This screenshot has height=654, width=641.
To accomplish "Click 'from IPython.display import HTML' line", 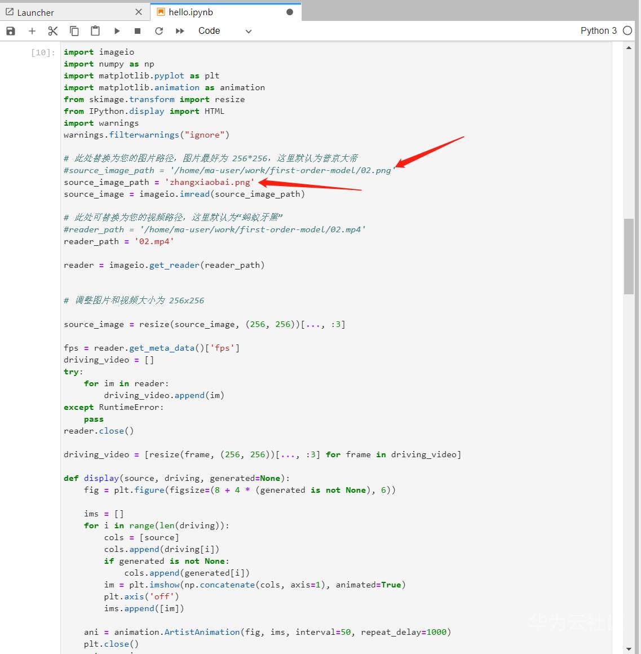I will [x=144, y=112].
